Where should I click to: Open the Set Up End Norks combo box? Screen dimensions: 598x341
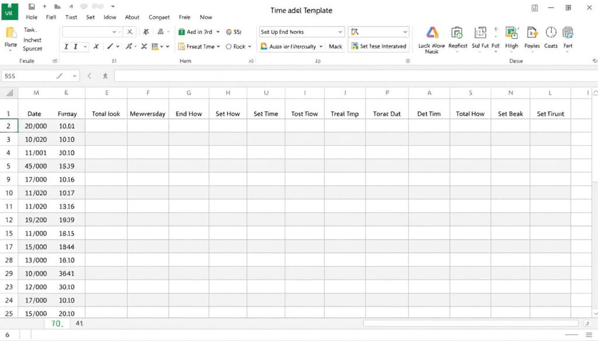click(x=302, y=32)
